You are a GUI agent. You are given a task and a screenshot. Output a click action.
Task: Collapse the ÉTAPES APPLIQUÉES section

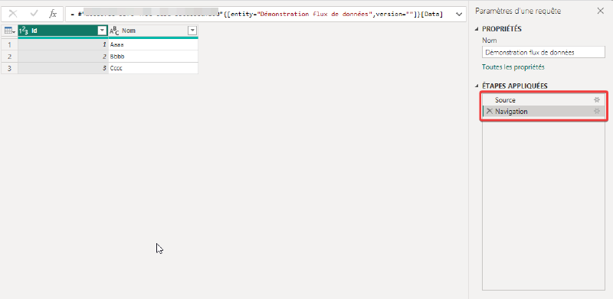click(477, 86)
